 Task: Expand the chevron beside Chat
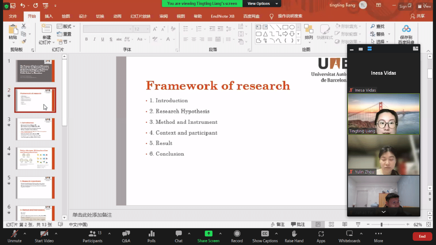189,234
